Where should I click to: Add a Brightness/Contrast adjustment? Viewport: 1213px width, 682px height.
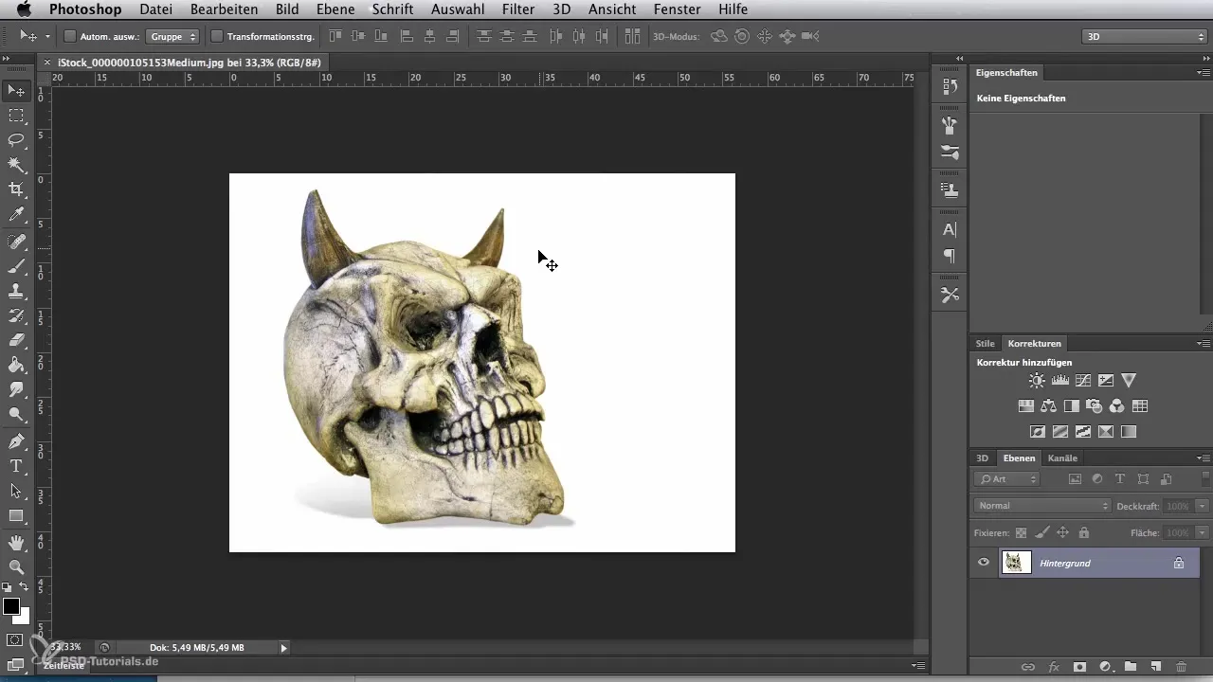[1037, 381]
